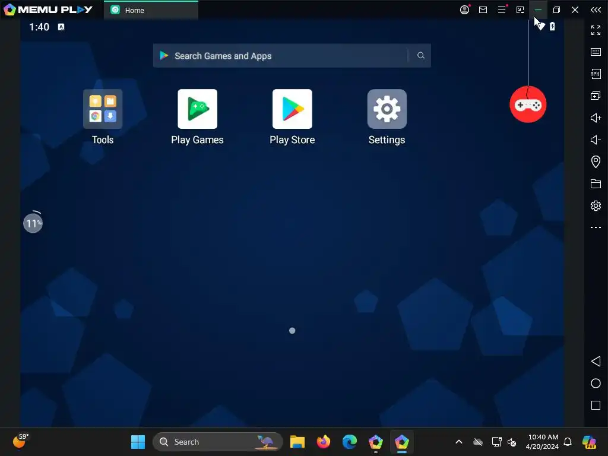
Task: Click the search magnifier in search bar
Action: [421, 55]
